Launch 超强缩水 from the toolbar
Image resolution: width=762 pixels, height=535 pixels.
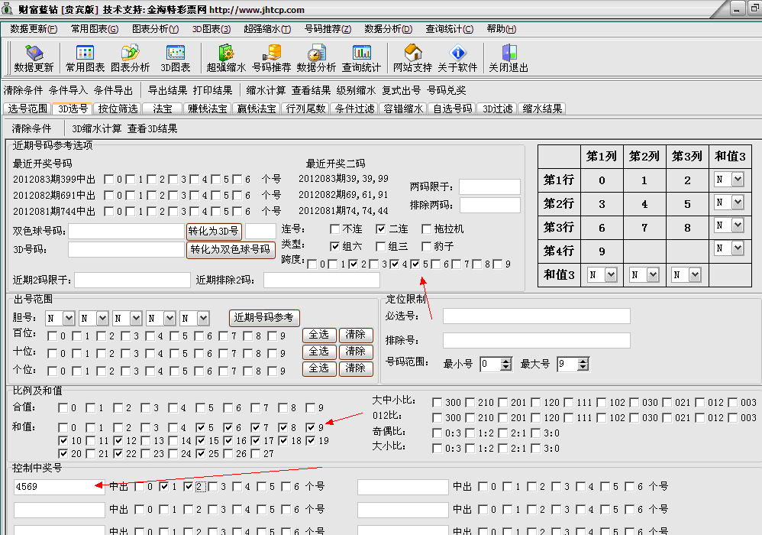[x=226, y=58]
